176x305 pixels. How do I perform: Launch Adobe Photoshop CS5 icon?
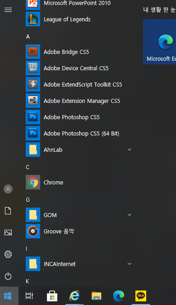[33, 117]
